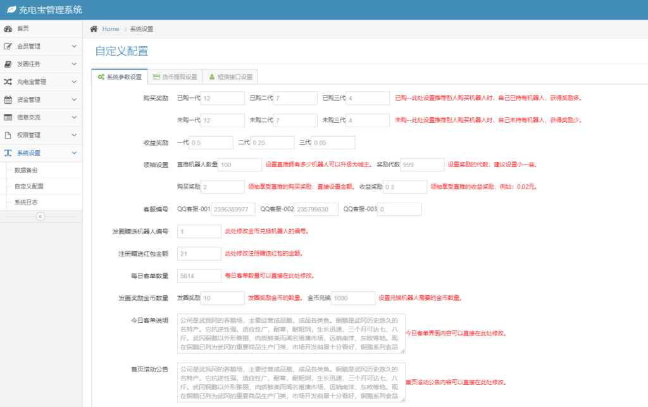
Task: Focus the 领袖 购买奖励 input field
Action: (x=222, y=187)
